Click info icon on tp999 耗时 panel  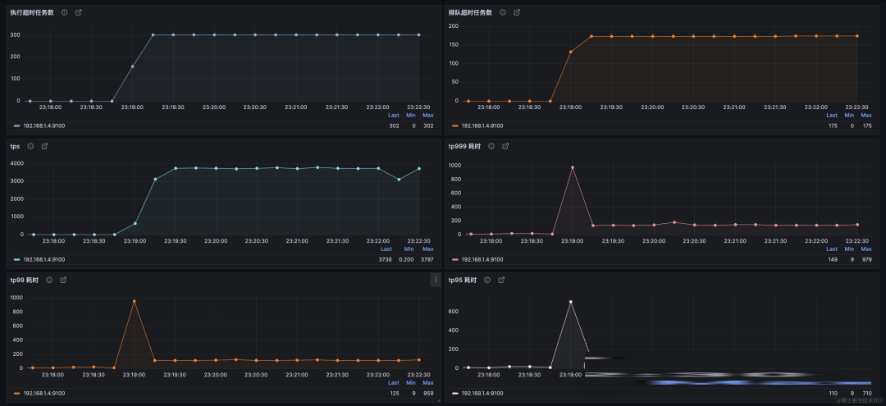(491, 146)
